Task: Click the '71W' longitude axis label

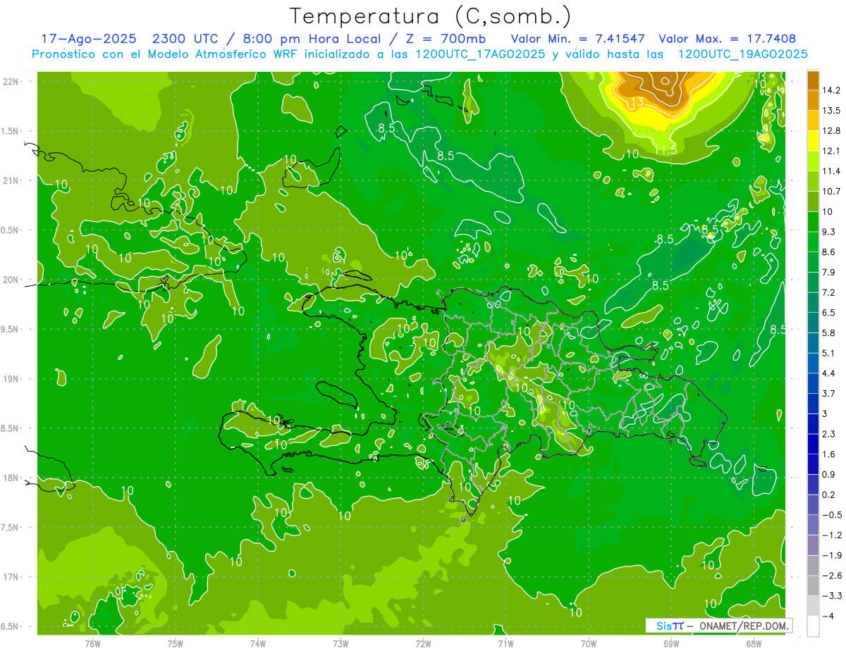Action: tap(505, 644)
